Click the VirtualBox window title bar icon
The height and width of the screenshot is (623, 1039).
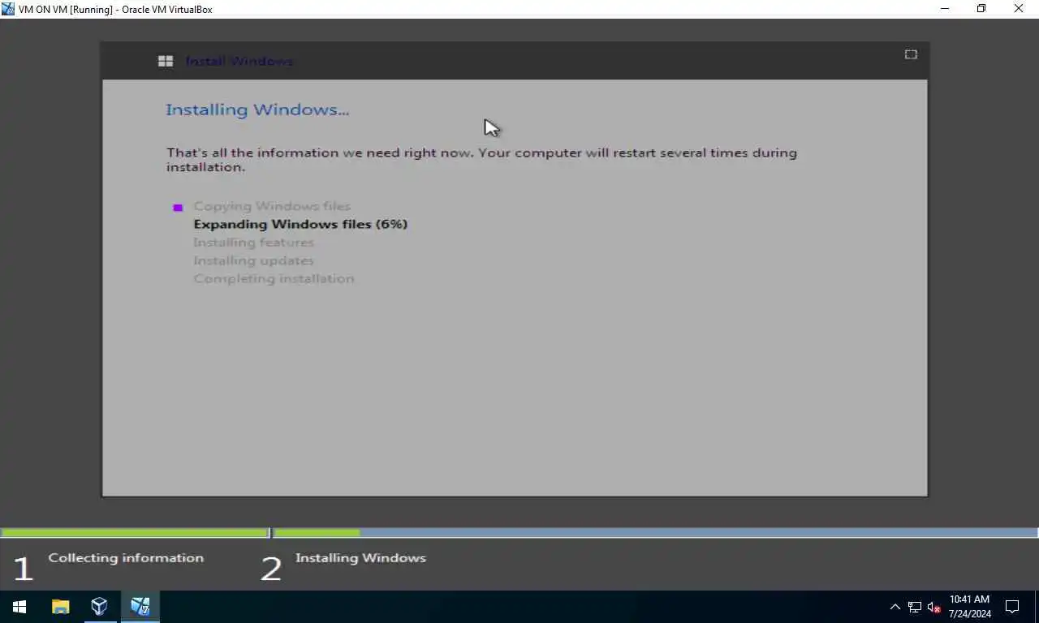click(8, 9)
